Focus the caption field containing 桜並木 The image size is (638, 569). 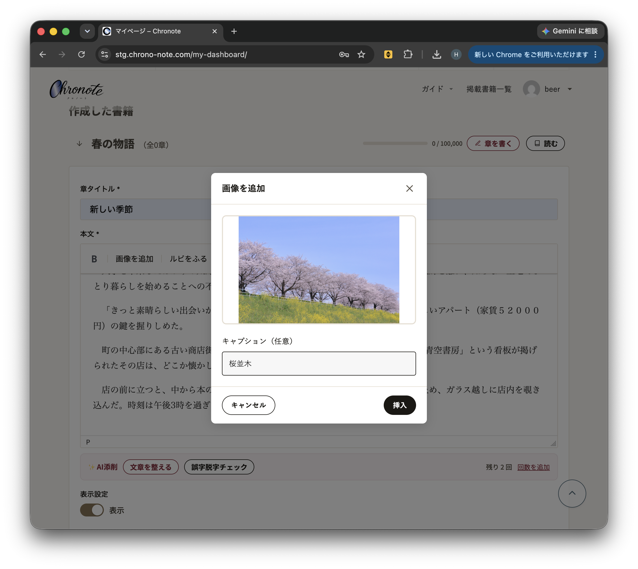[x=319, y=363]
